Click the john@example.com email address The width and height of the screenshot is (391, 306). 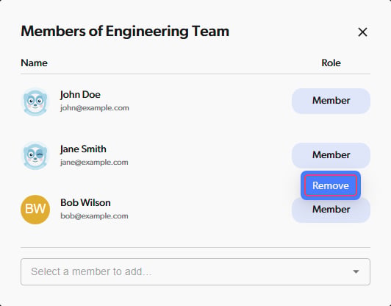click(95, 108)
